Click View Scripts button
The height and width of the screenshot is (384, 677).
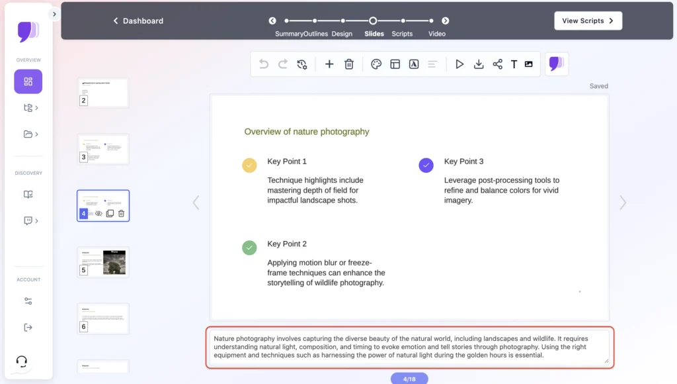pyautogui.click(x=588, y=21)
